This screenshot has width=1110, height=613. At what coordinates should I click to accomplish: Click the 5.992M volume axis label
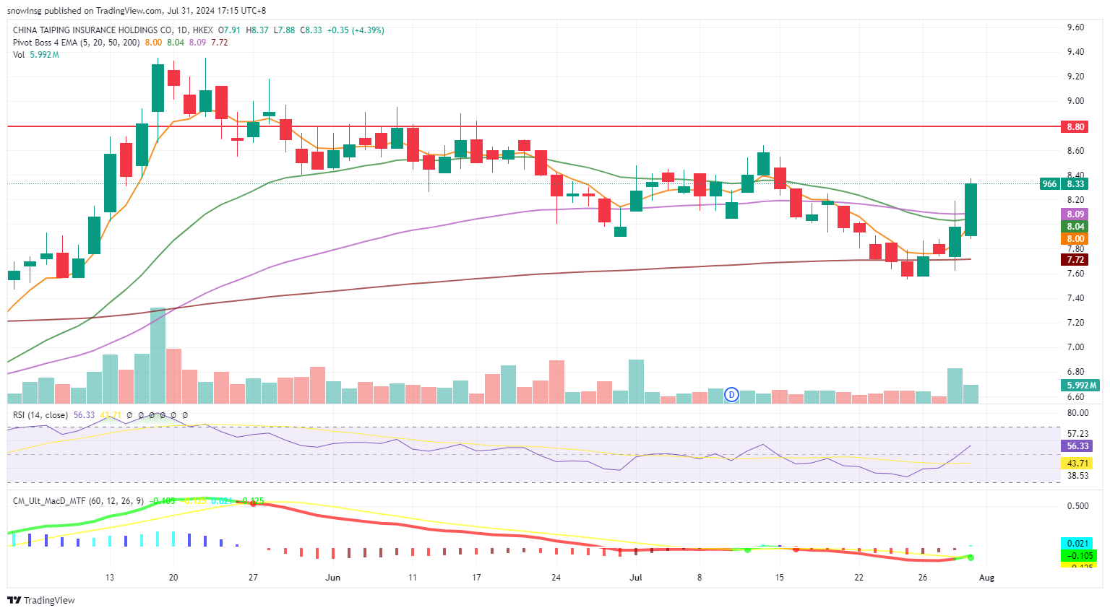click(x=1080, y=386)
